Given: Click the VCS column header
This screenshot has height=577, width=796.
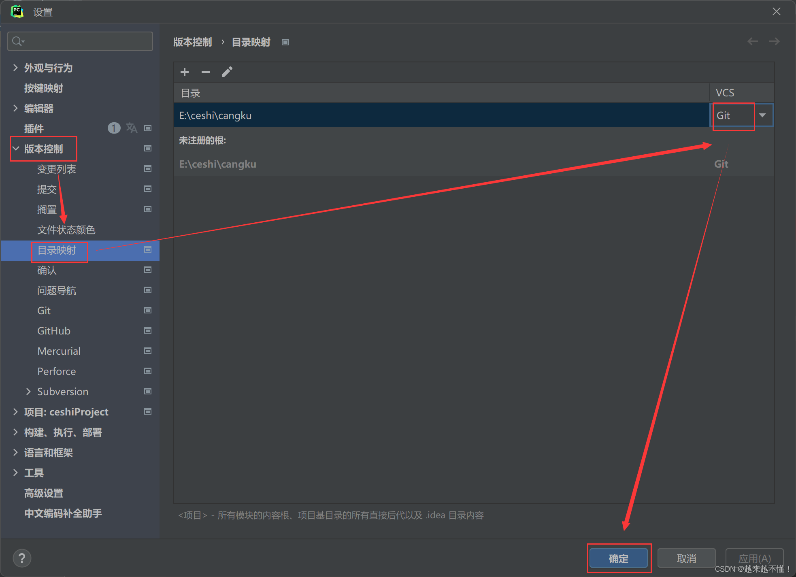Looking at the screenshot, I should [742, 93].
